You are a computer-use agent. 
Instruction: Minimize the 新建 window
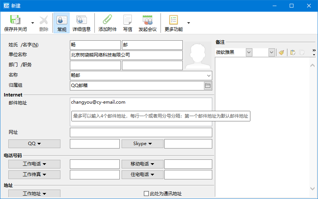275,6
